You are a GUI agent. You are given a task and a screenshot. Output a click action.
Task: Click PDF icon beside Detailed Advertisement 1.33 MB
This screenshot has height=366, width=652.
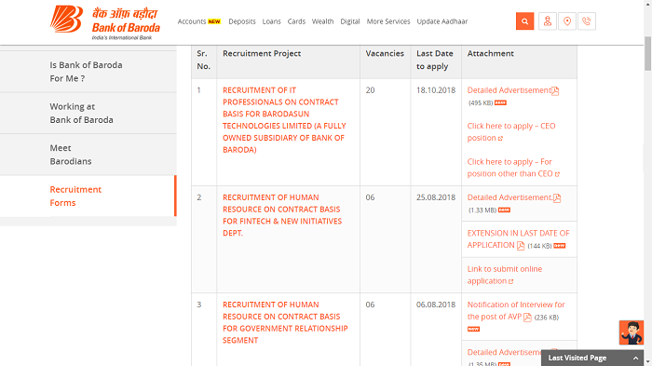point(557,198)
